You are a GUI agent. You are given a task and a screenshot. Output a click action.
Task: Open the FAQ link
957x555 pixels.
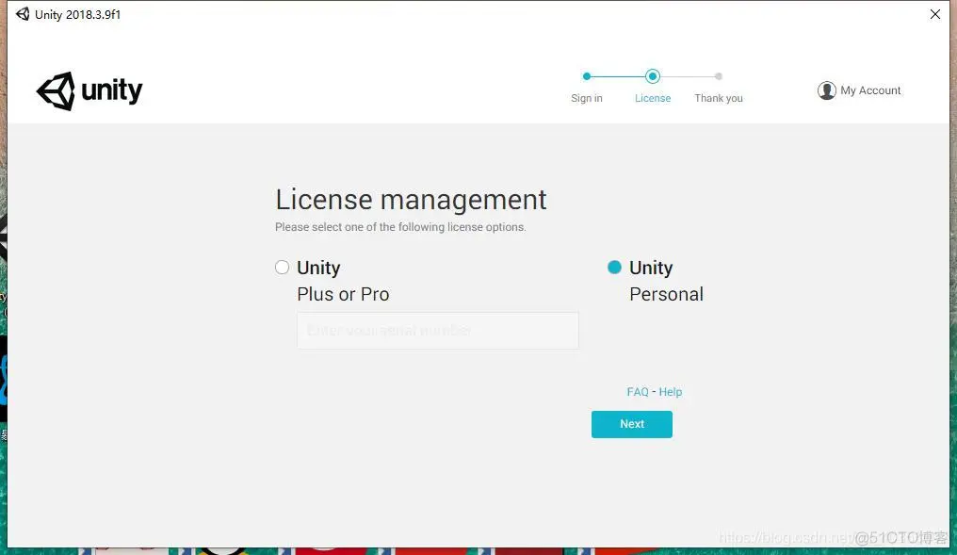tap(637, 392)
